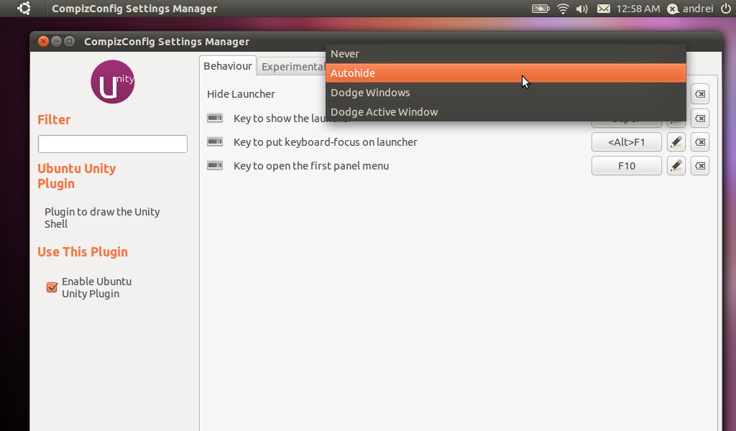Choose the Autohide option
The height and width of the screenshot is (431, 736).
[x=505, y=73]
